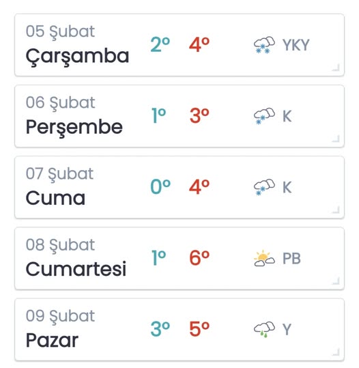Select the PB weather code label
The height and width of the screenshot is (368, 359).
click(x=291, y=258)
